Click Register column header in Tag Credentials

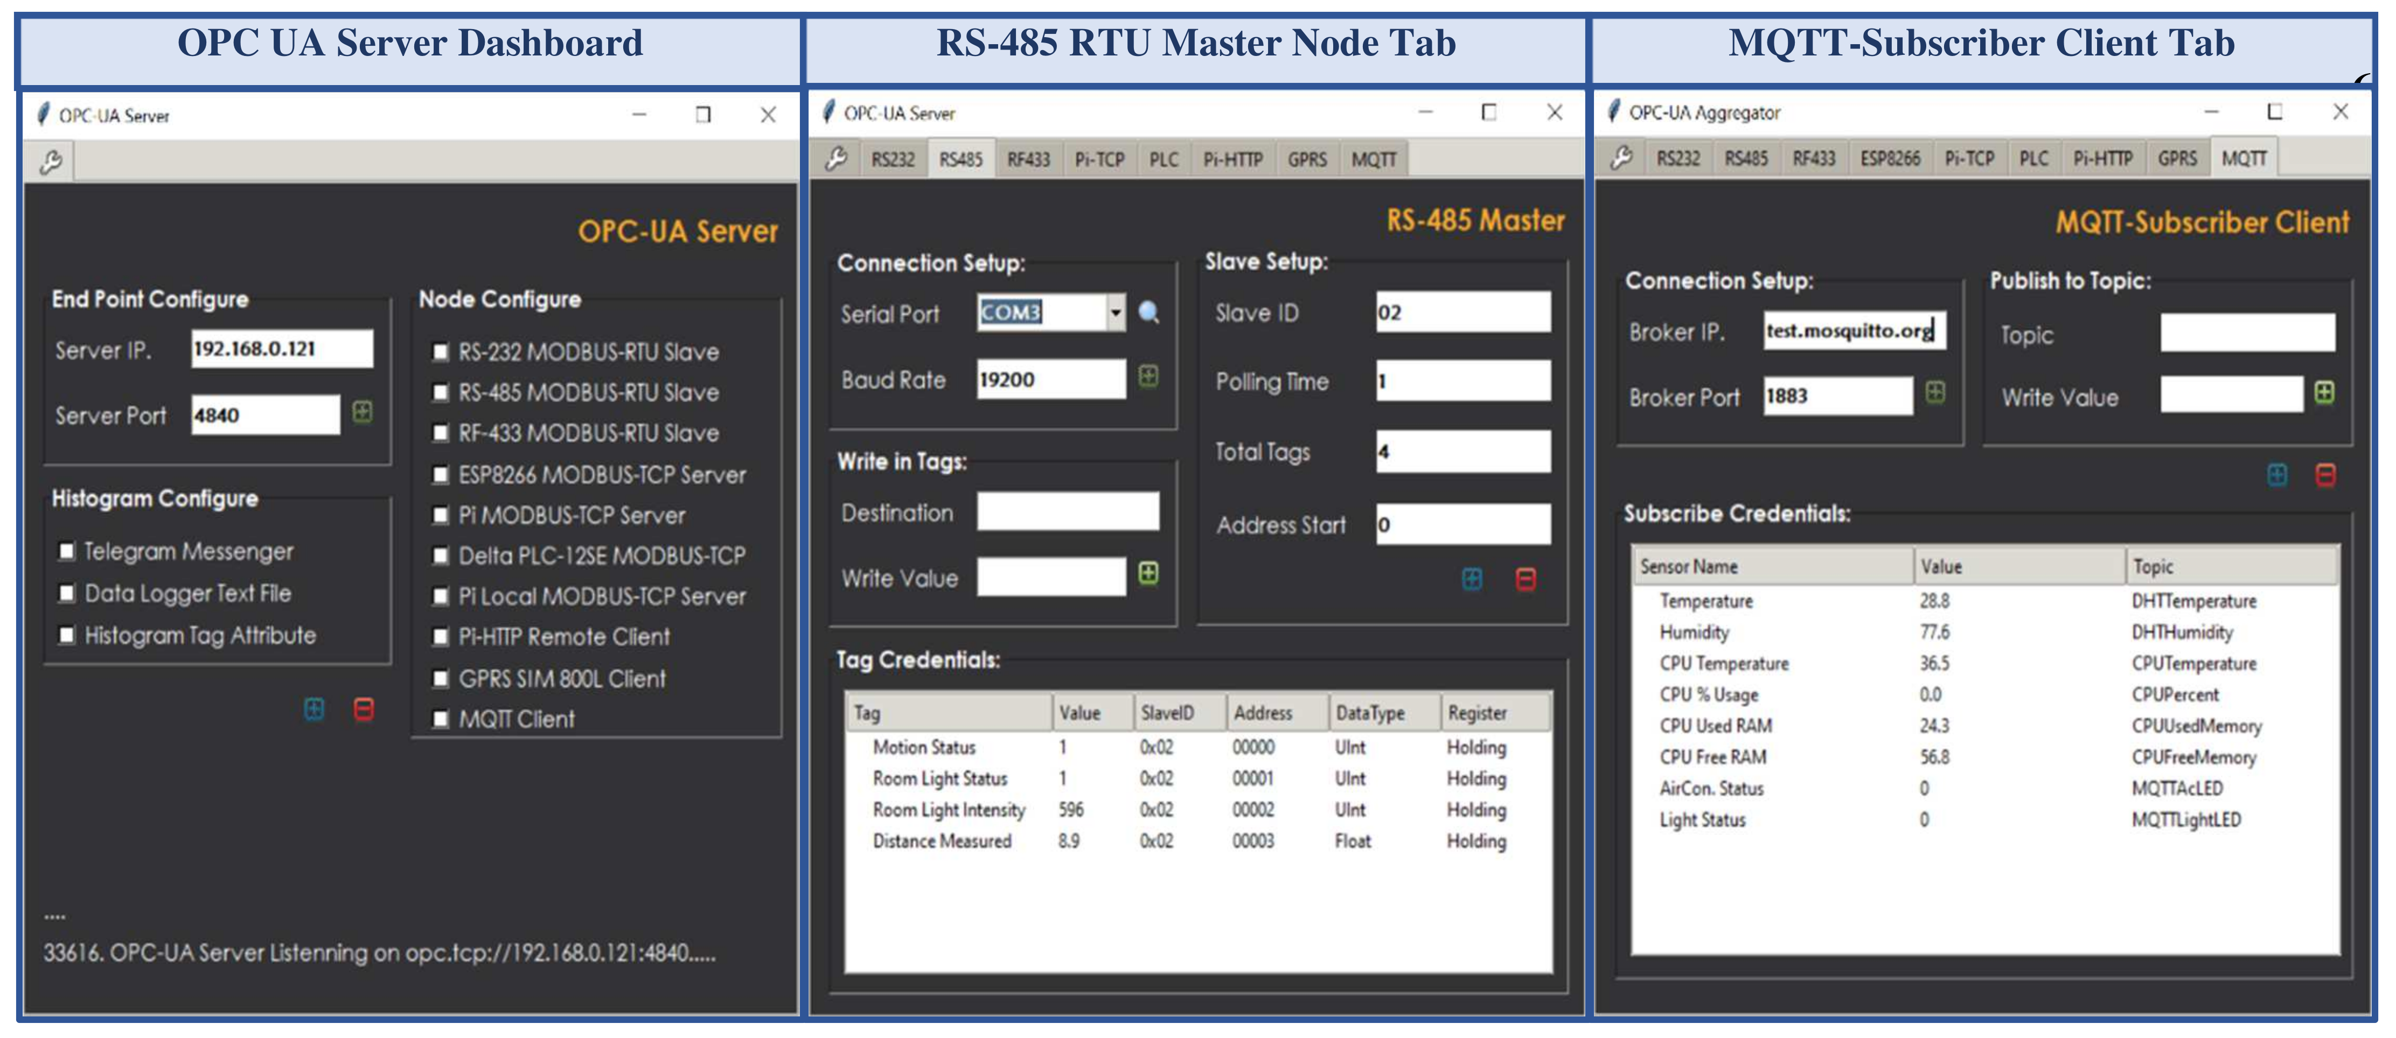pos(1495,713)
